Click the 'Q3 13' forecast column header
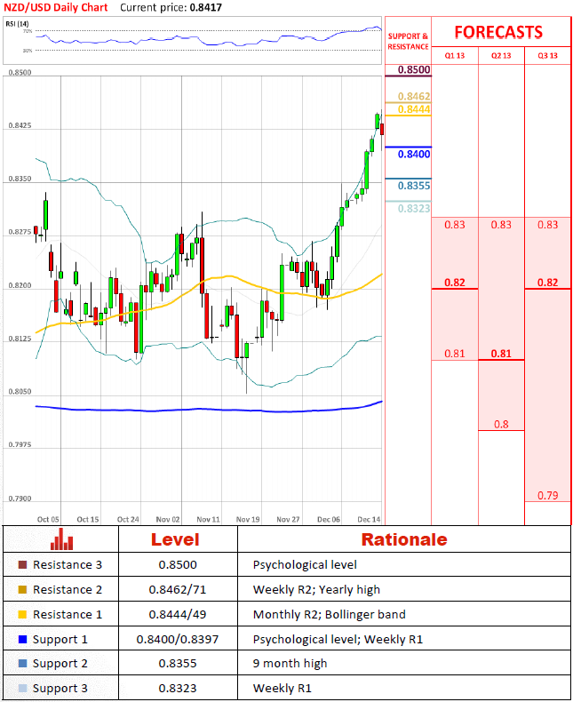 tap(547, 55)
